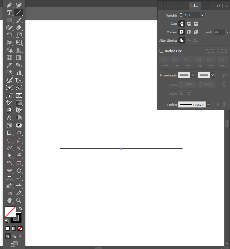Set paint to None button
The width and height of the screenshot is (230, 249).
[x=20, y=229]
